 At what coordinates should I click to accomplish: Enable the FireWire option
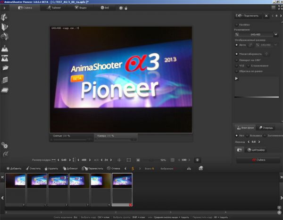[x=236, y=24]
